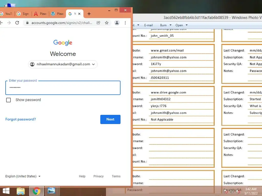Click the Chrome taskbar icon
Image resolution: width=262 pixels, height=196 pixels.
(37, 191)
